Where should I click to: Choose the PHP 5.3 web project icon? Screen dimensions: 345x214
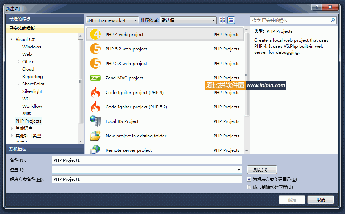pos(95,63)
